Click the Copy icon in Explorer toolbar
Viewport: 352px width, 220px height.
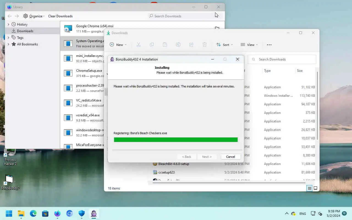tap(152, 45)
